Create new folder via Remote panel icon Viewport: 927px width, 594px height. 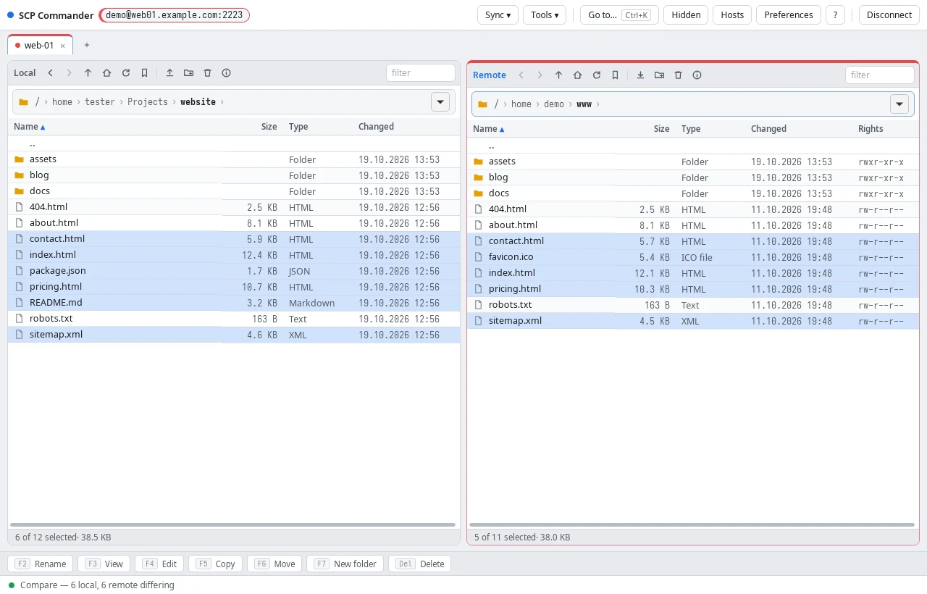[x=660, y=75]
